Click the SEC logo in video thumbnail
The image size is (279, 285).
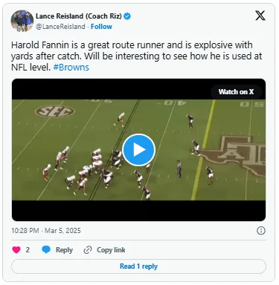55,111
